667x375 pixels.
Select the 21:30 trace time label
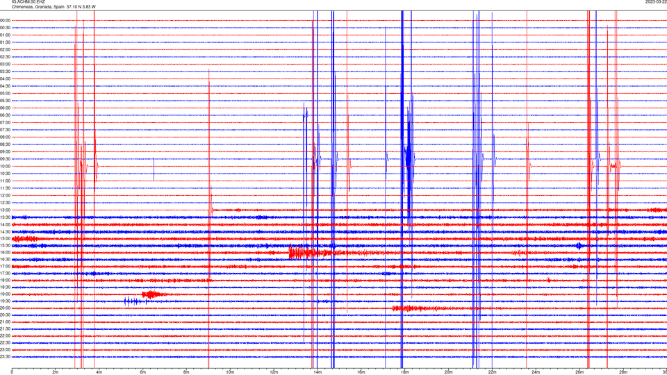(x=5, y=329)
